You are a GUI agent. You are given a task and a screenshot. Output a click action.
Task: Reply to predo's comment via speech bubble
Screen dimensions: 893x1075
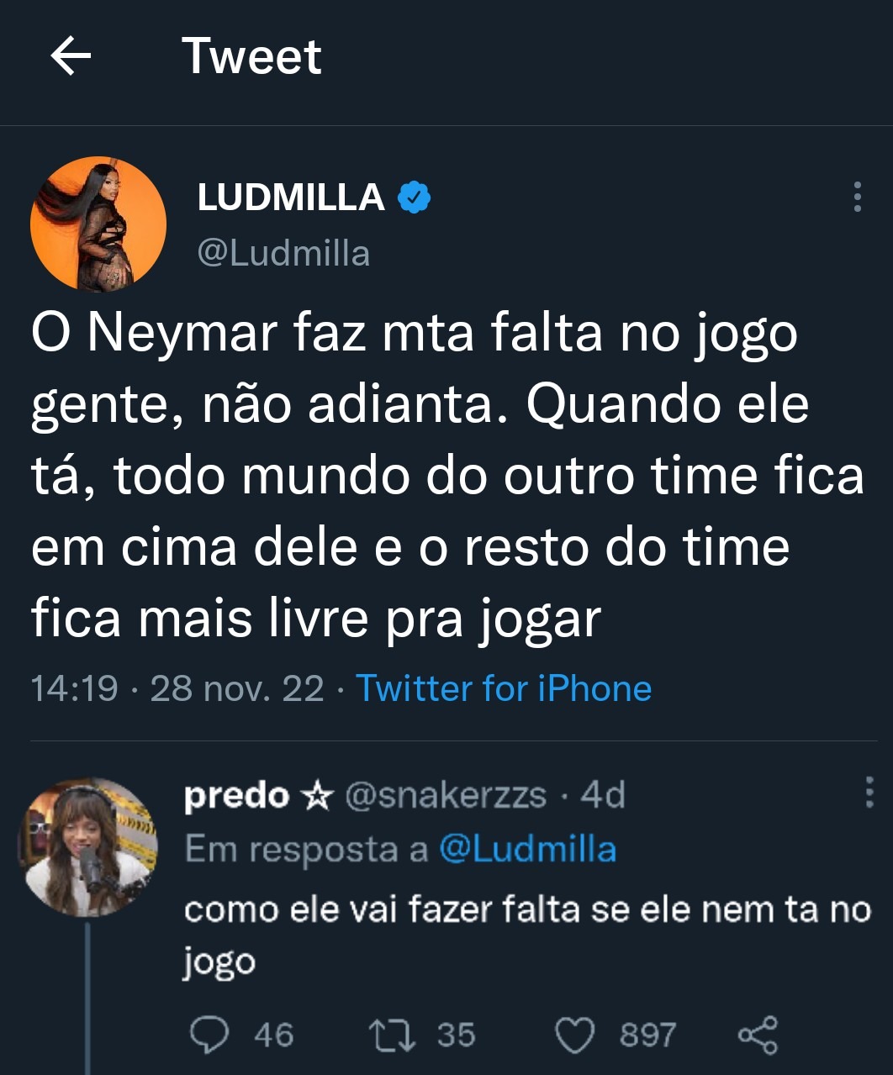point(208,1035)
